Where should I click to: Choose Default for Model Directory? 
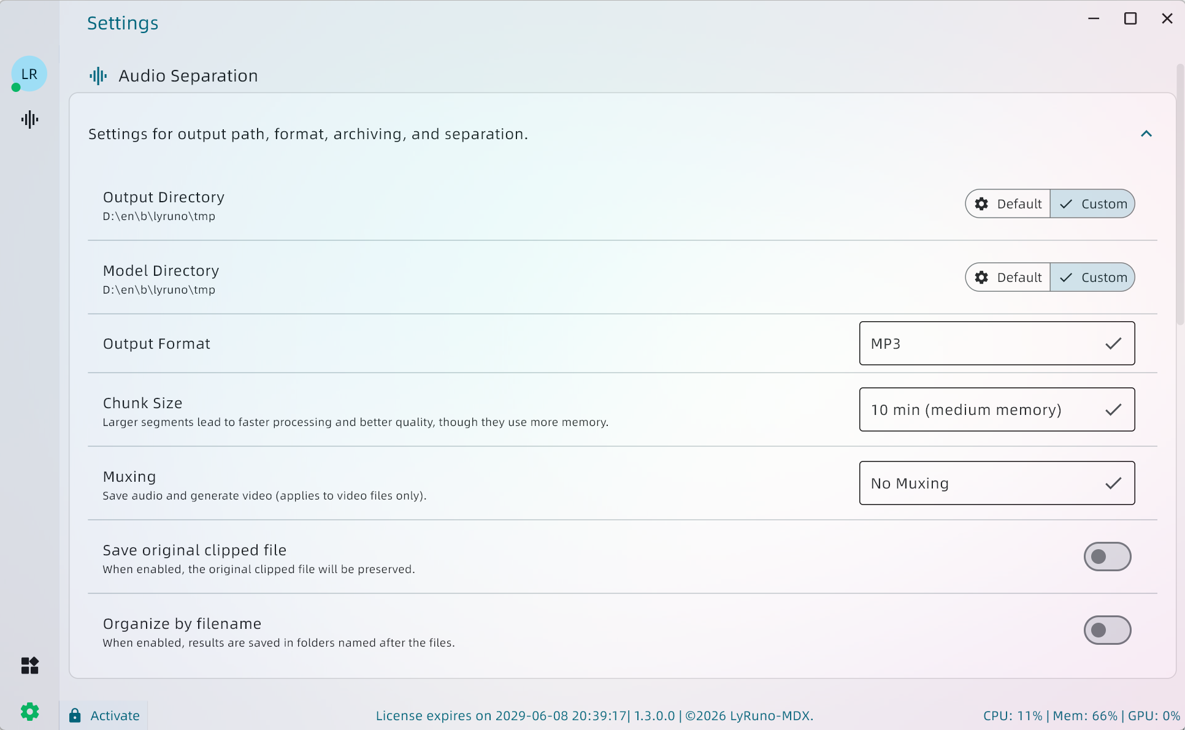1018,278
